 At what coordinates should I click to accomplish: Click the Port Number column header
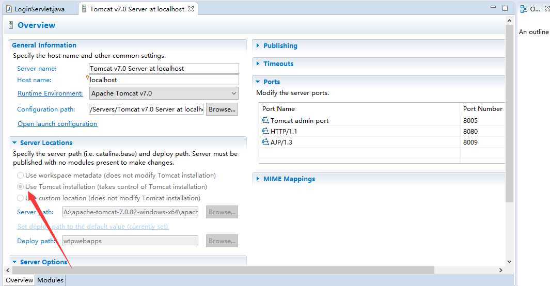483,108
